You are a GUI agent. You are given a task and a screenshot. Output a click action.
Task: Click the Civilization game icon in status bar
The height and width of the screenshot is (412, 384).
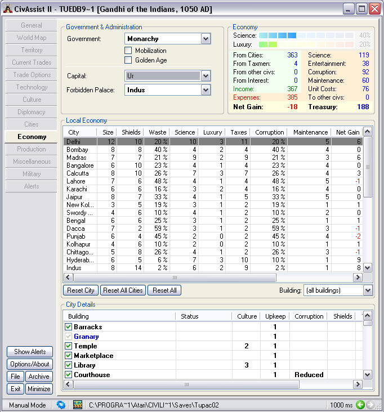[x=78, y=405]
